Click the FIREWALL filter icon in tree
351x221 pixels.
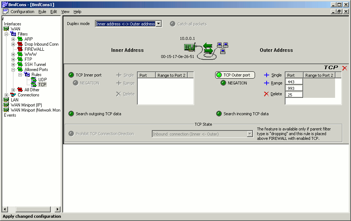[20, 49]
